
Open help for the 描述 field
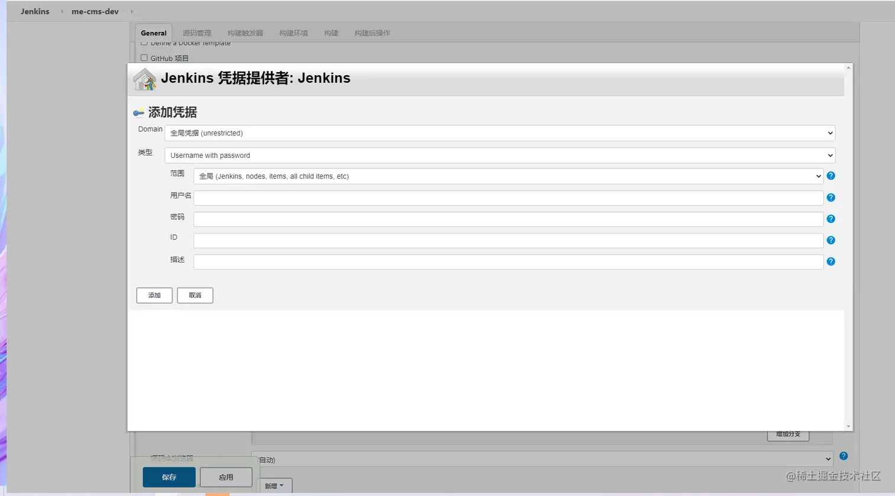click(x=830, y=261)
